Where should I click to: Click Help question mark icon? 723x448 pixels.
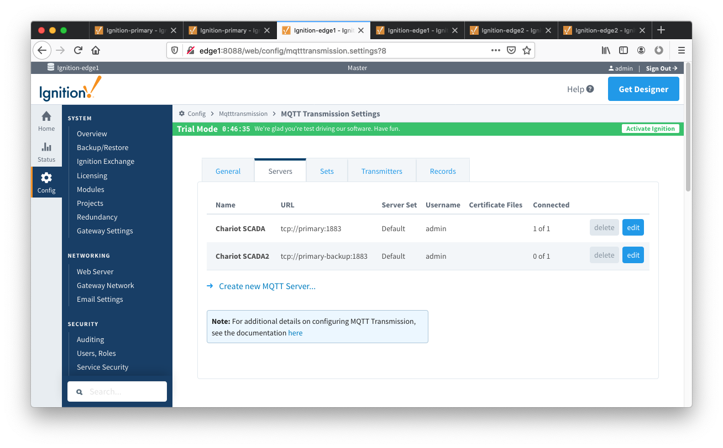[590, 89]
